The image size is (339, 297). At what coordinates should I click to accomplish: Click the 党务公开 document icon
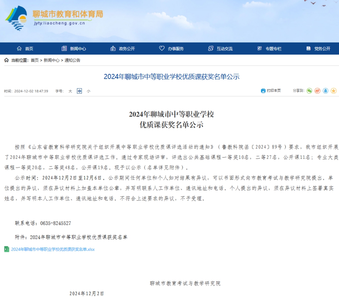click(x=308, y=48)
